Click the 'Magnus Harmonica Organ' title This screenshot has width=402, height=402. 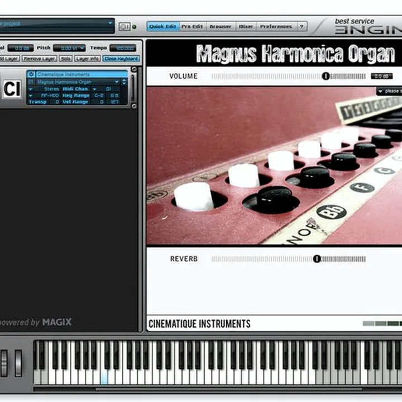click(x=295, y=54)
